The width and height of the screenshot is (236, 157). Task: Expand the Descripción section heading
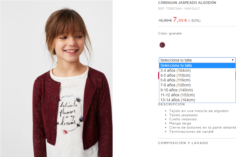click(171, 104)
